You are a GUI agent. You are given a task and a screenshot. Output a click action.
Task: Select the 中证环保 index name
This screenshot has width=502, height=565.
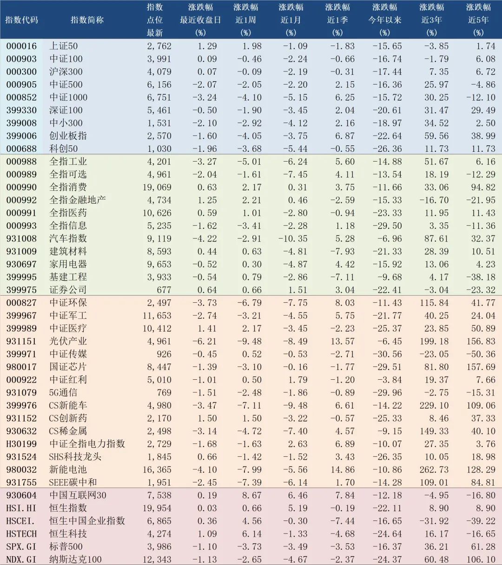point(68,303)
